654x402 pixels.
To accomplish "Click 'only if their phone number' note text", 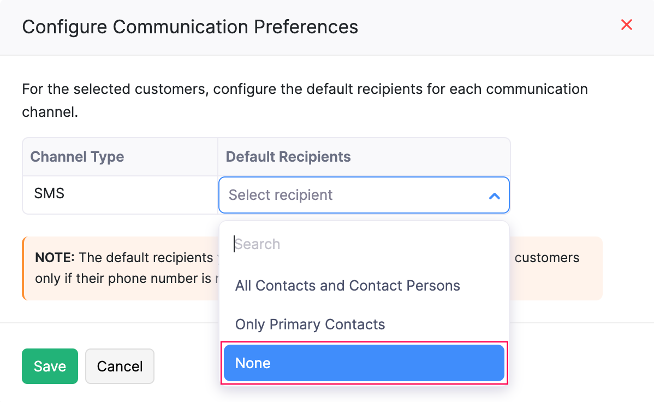I will [x=123, y=279].
